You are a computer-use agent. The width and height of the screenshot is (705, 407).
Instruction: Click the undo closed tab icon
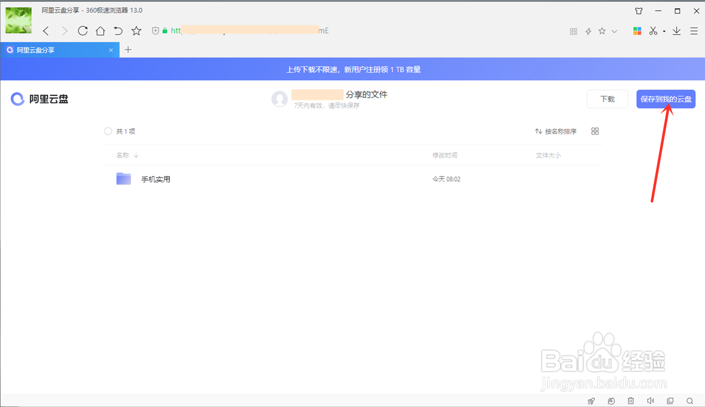118,31
